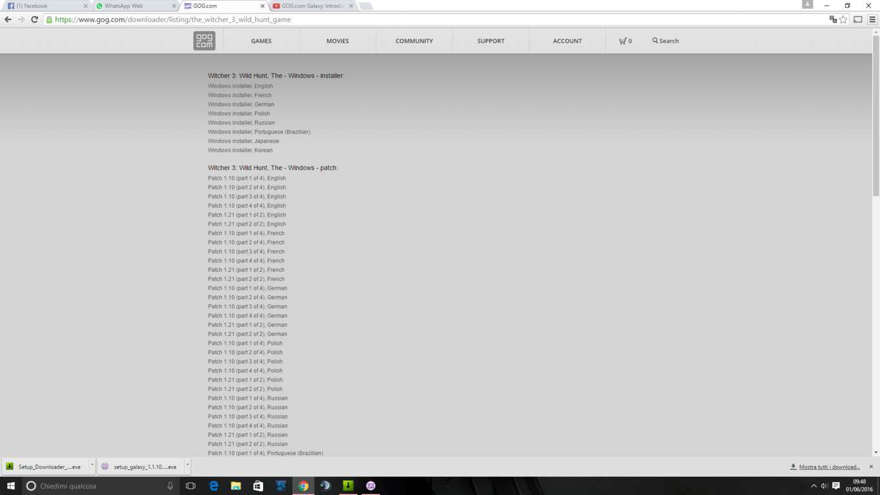Open the ACCOUNT menu
880x495 pixels.
pyautogui.click(x=567, y=41)
